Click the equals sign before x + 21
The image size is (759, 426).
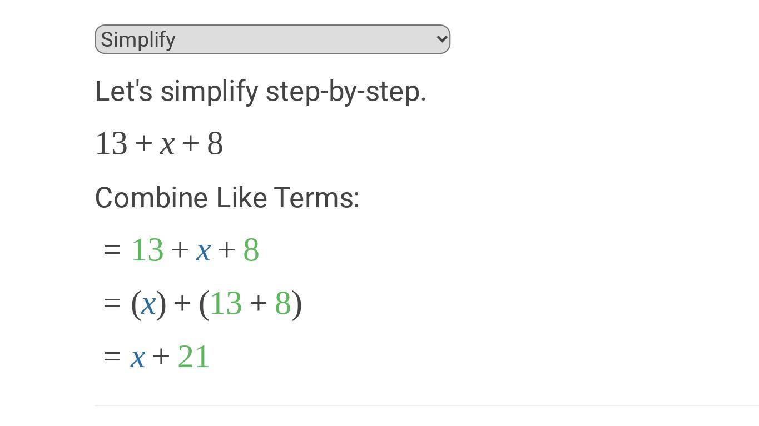click(112, 357)
